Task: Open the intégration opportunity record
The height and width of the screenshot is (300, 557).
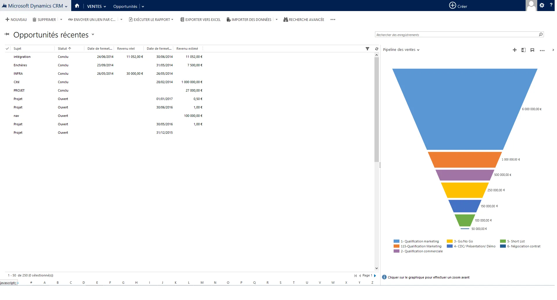Action: (22, 57)
